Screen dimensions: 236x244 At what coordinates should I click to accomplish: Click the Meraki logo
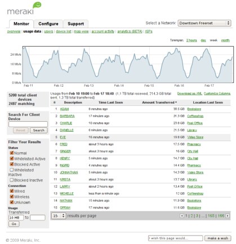[24, 8]
